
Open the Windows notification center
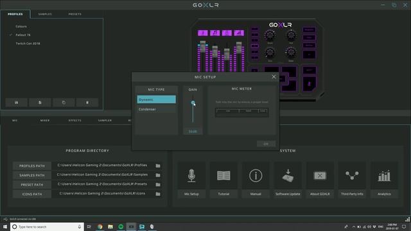coord(404,227)
